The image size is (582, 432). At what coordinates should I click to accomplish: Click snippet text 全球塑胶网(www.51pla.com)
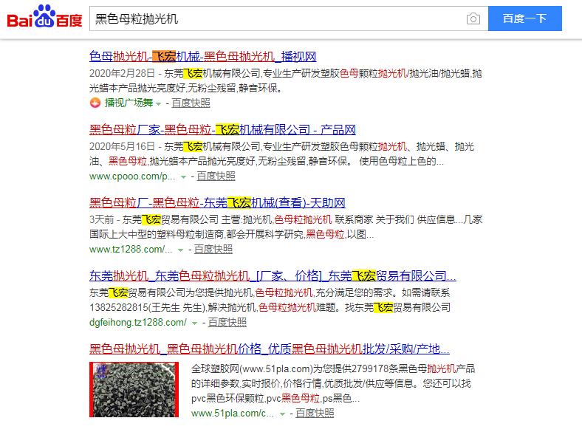tap(333, 383)
